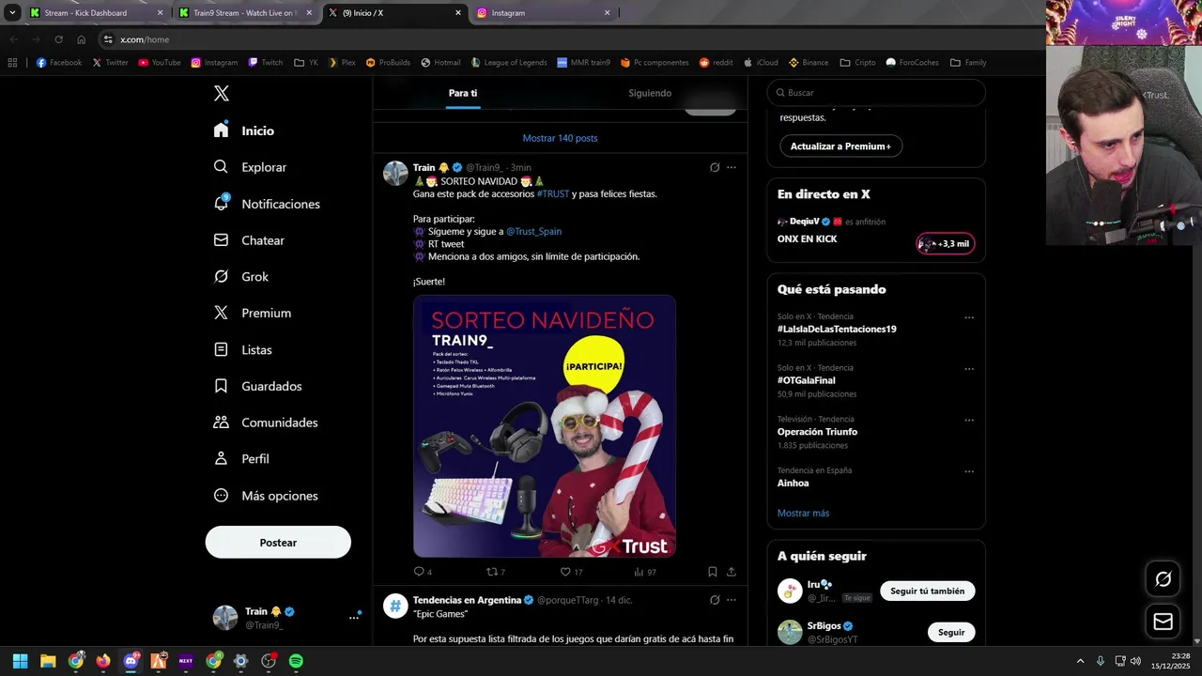The image size is (1202, 676).
Task: Toggle microphone icon in system tray
Action: [x=1100, y=661]
